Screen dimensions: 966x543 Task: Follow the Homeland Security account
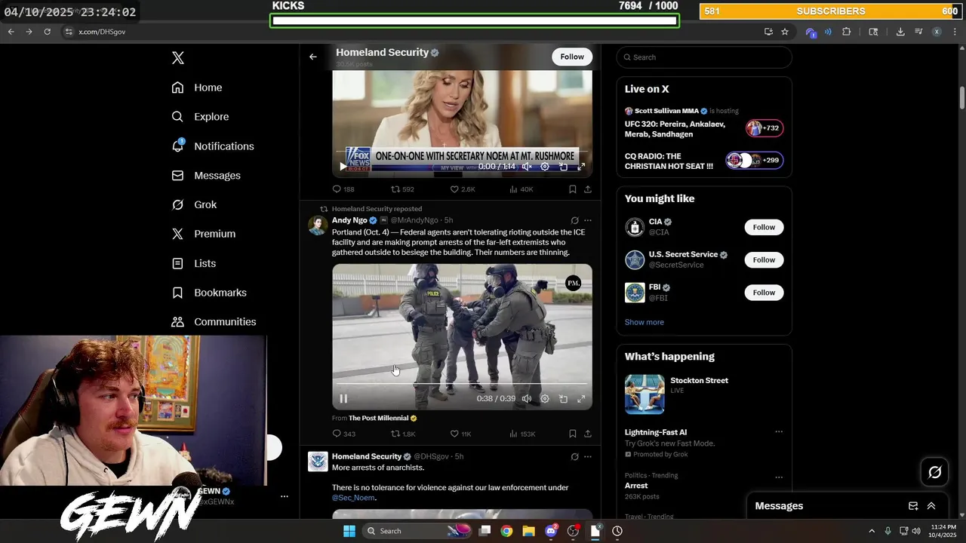click(x=572, y=57)
